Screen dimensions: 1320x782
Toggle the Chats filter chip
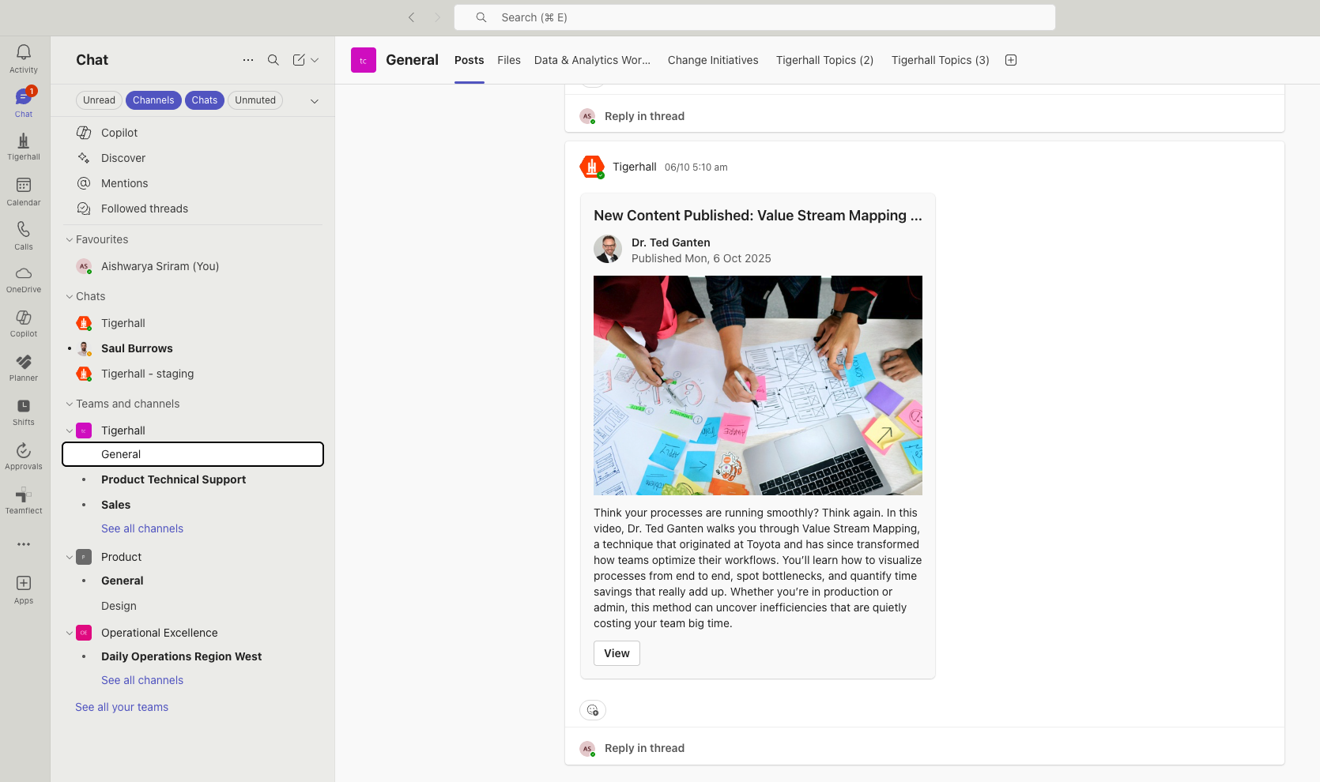point(204,100)
